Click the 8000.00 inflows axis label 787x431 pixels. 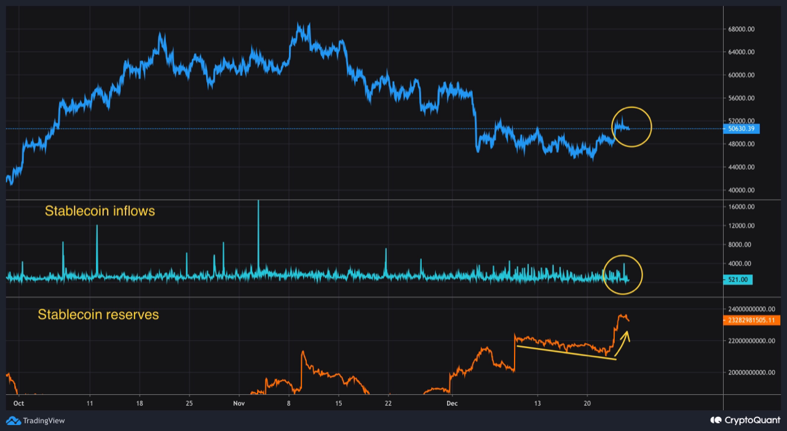tap(740, 245)
